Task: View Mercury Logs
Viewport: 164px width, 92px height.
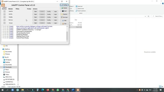Action: 55,20
